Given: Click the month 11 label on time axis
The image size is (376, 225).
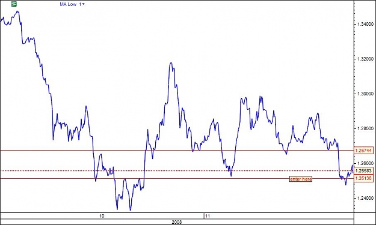Looking at the screenshot, I should (207, 216).
